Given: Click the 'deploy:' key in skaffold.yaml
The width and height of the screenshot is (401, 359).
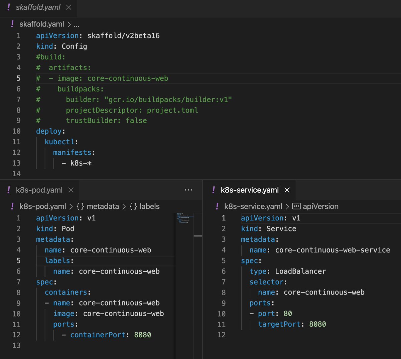Looking at the screenshot, I should pyautogui.click(x=51, y=131).
